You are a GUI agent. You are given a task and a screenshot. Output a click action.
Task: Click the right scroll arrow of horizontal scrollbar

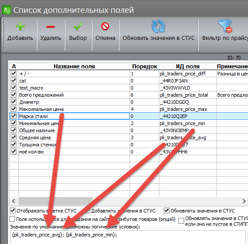[244, 201]
